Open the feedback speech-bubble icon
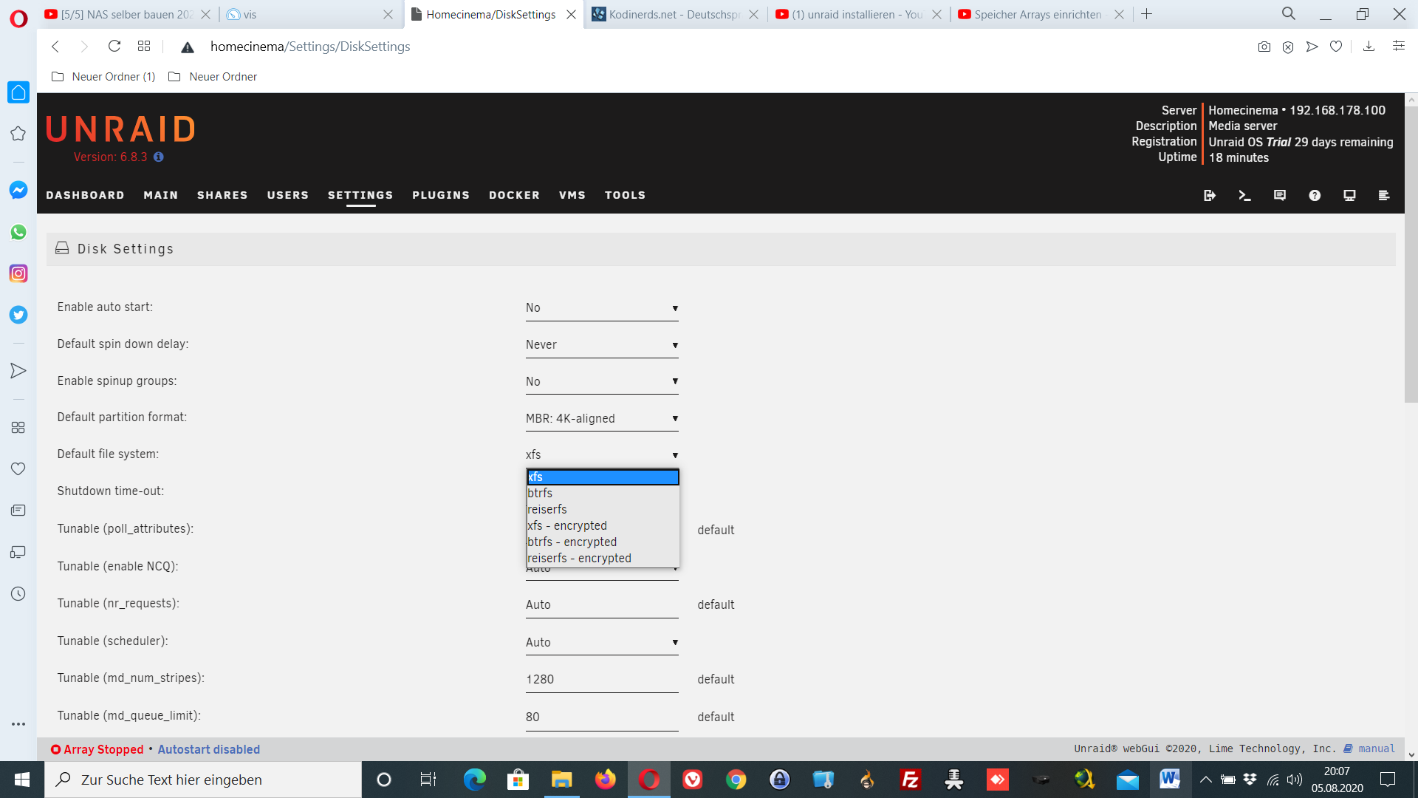The image size is (1418, 798). click(1280, 196)
